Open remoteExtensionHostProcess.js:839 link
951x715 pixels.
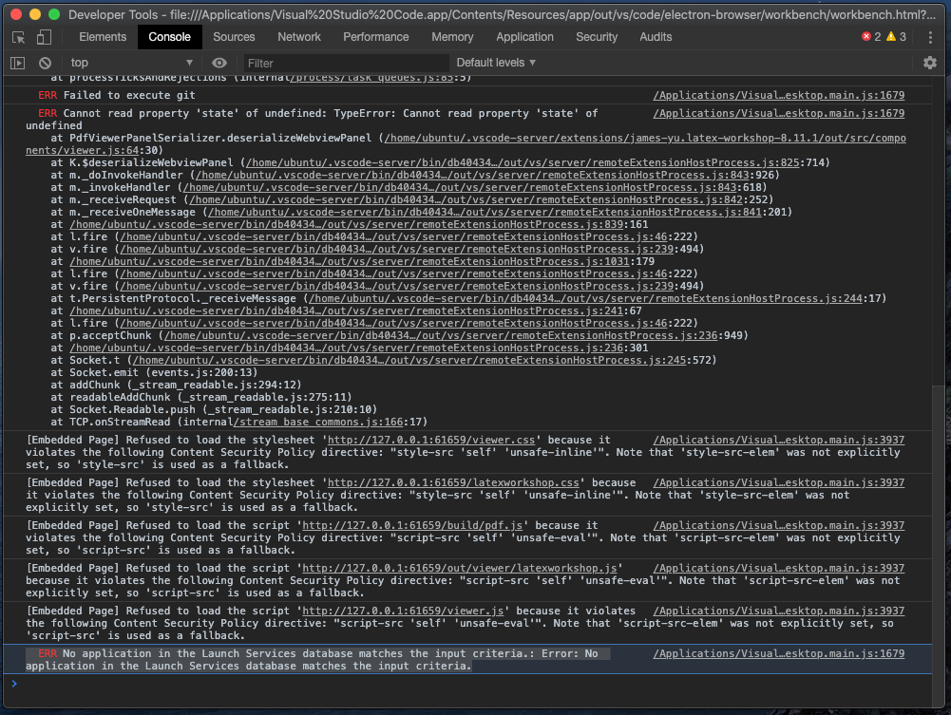coord(347,224)
